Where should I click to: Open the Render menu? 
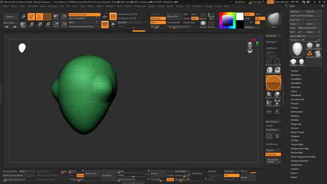click(x=152, y=7)
